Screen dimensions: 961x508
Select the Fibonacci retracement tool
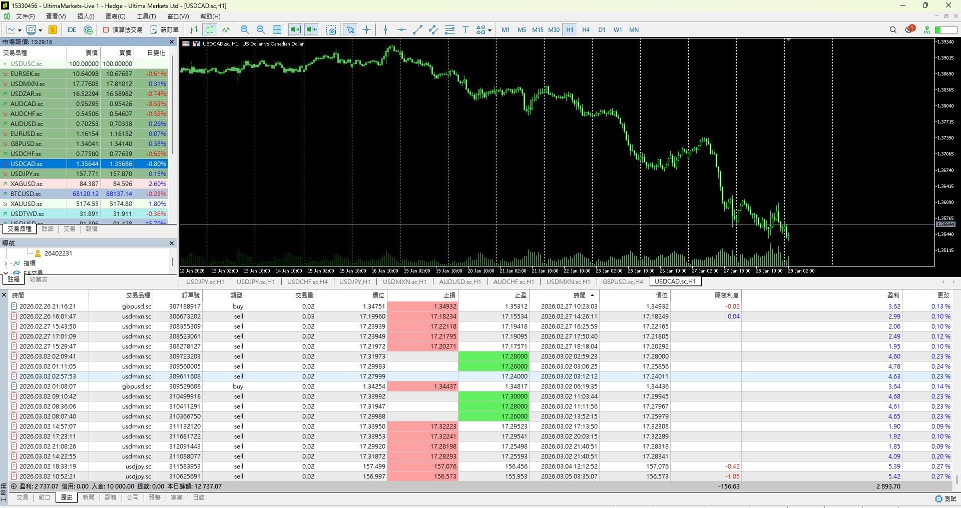[449, 30]
